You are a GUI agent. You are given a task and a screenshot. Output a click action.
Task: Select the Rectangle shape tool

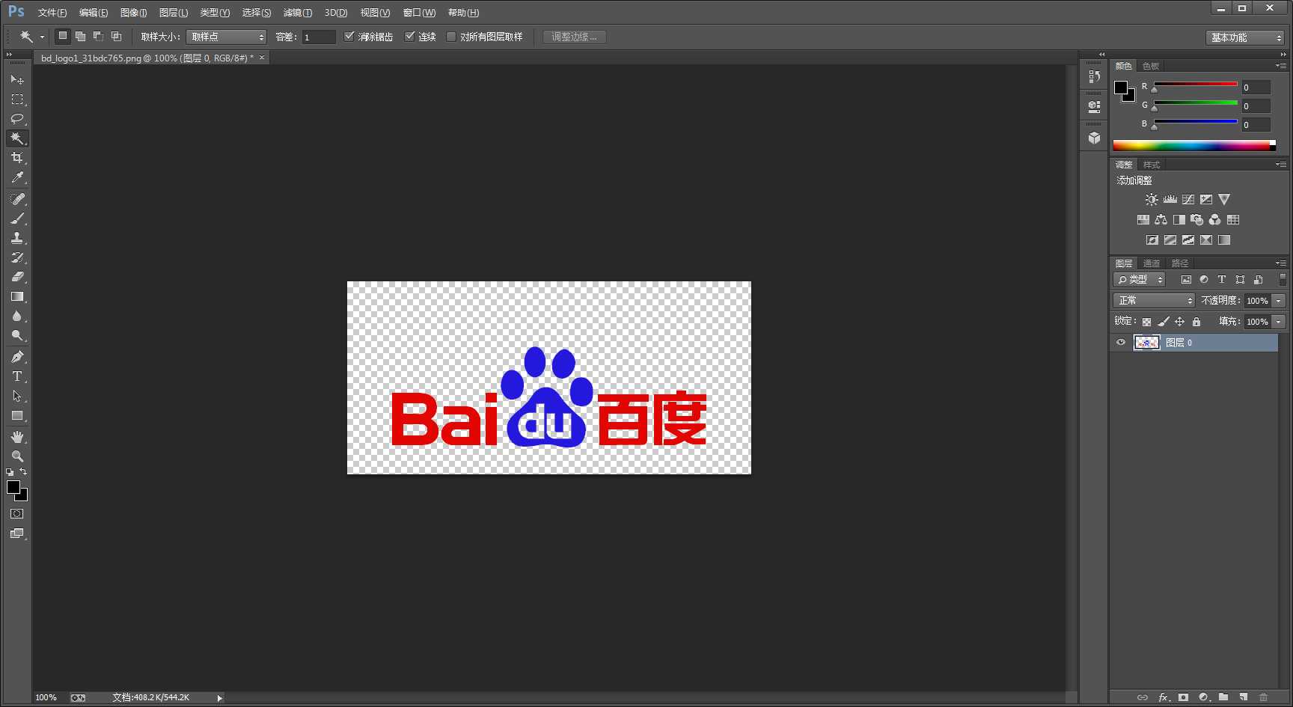pos(17,415)
